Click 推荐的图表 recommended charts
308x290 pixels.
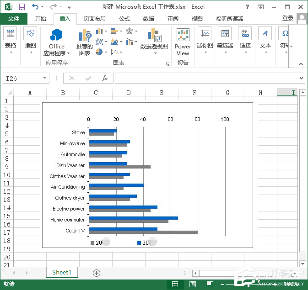coord(85,42)
